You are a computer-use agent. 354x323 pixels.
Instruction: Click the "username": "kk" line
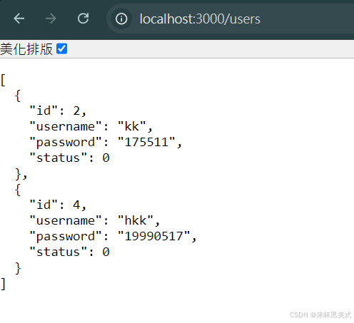(x=91, y=126)
